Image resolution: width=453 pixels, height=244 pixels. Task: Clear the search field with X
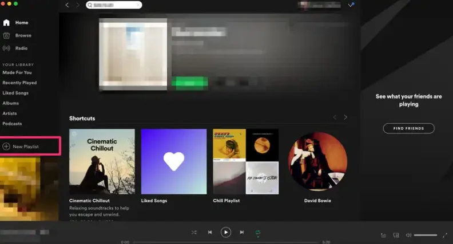pyautogui.click(x=138, y=5)
